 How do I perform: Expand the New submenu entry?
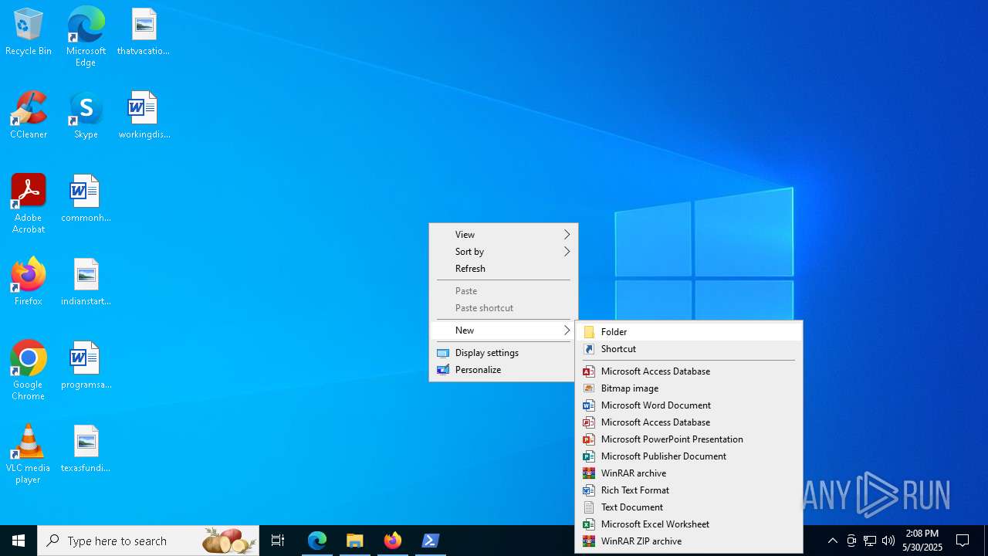pos(503,331)
